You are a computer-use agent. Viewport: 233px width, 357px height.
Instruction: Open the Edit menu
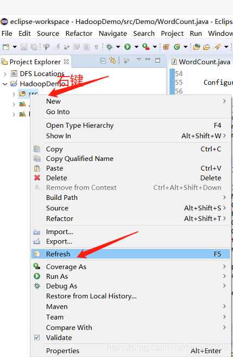[24, 34]
